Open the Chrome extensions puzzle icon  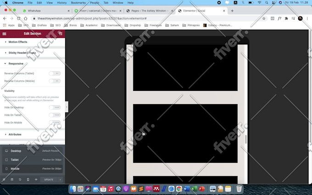pyautogui.click(x=286, y=18)
